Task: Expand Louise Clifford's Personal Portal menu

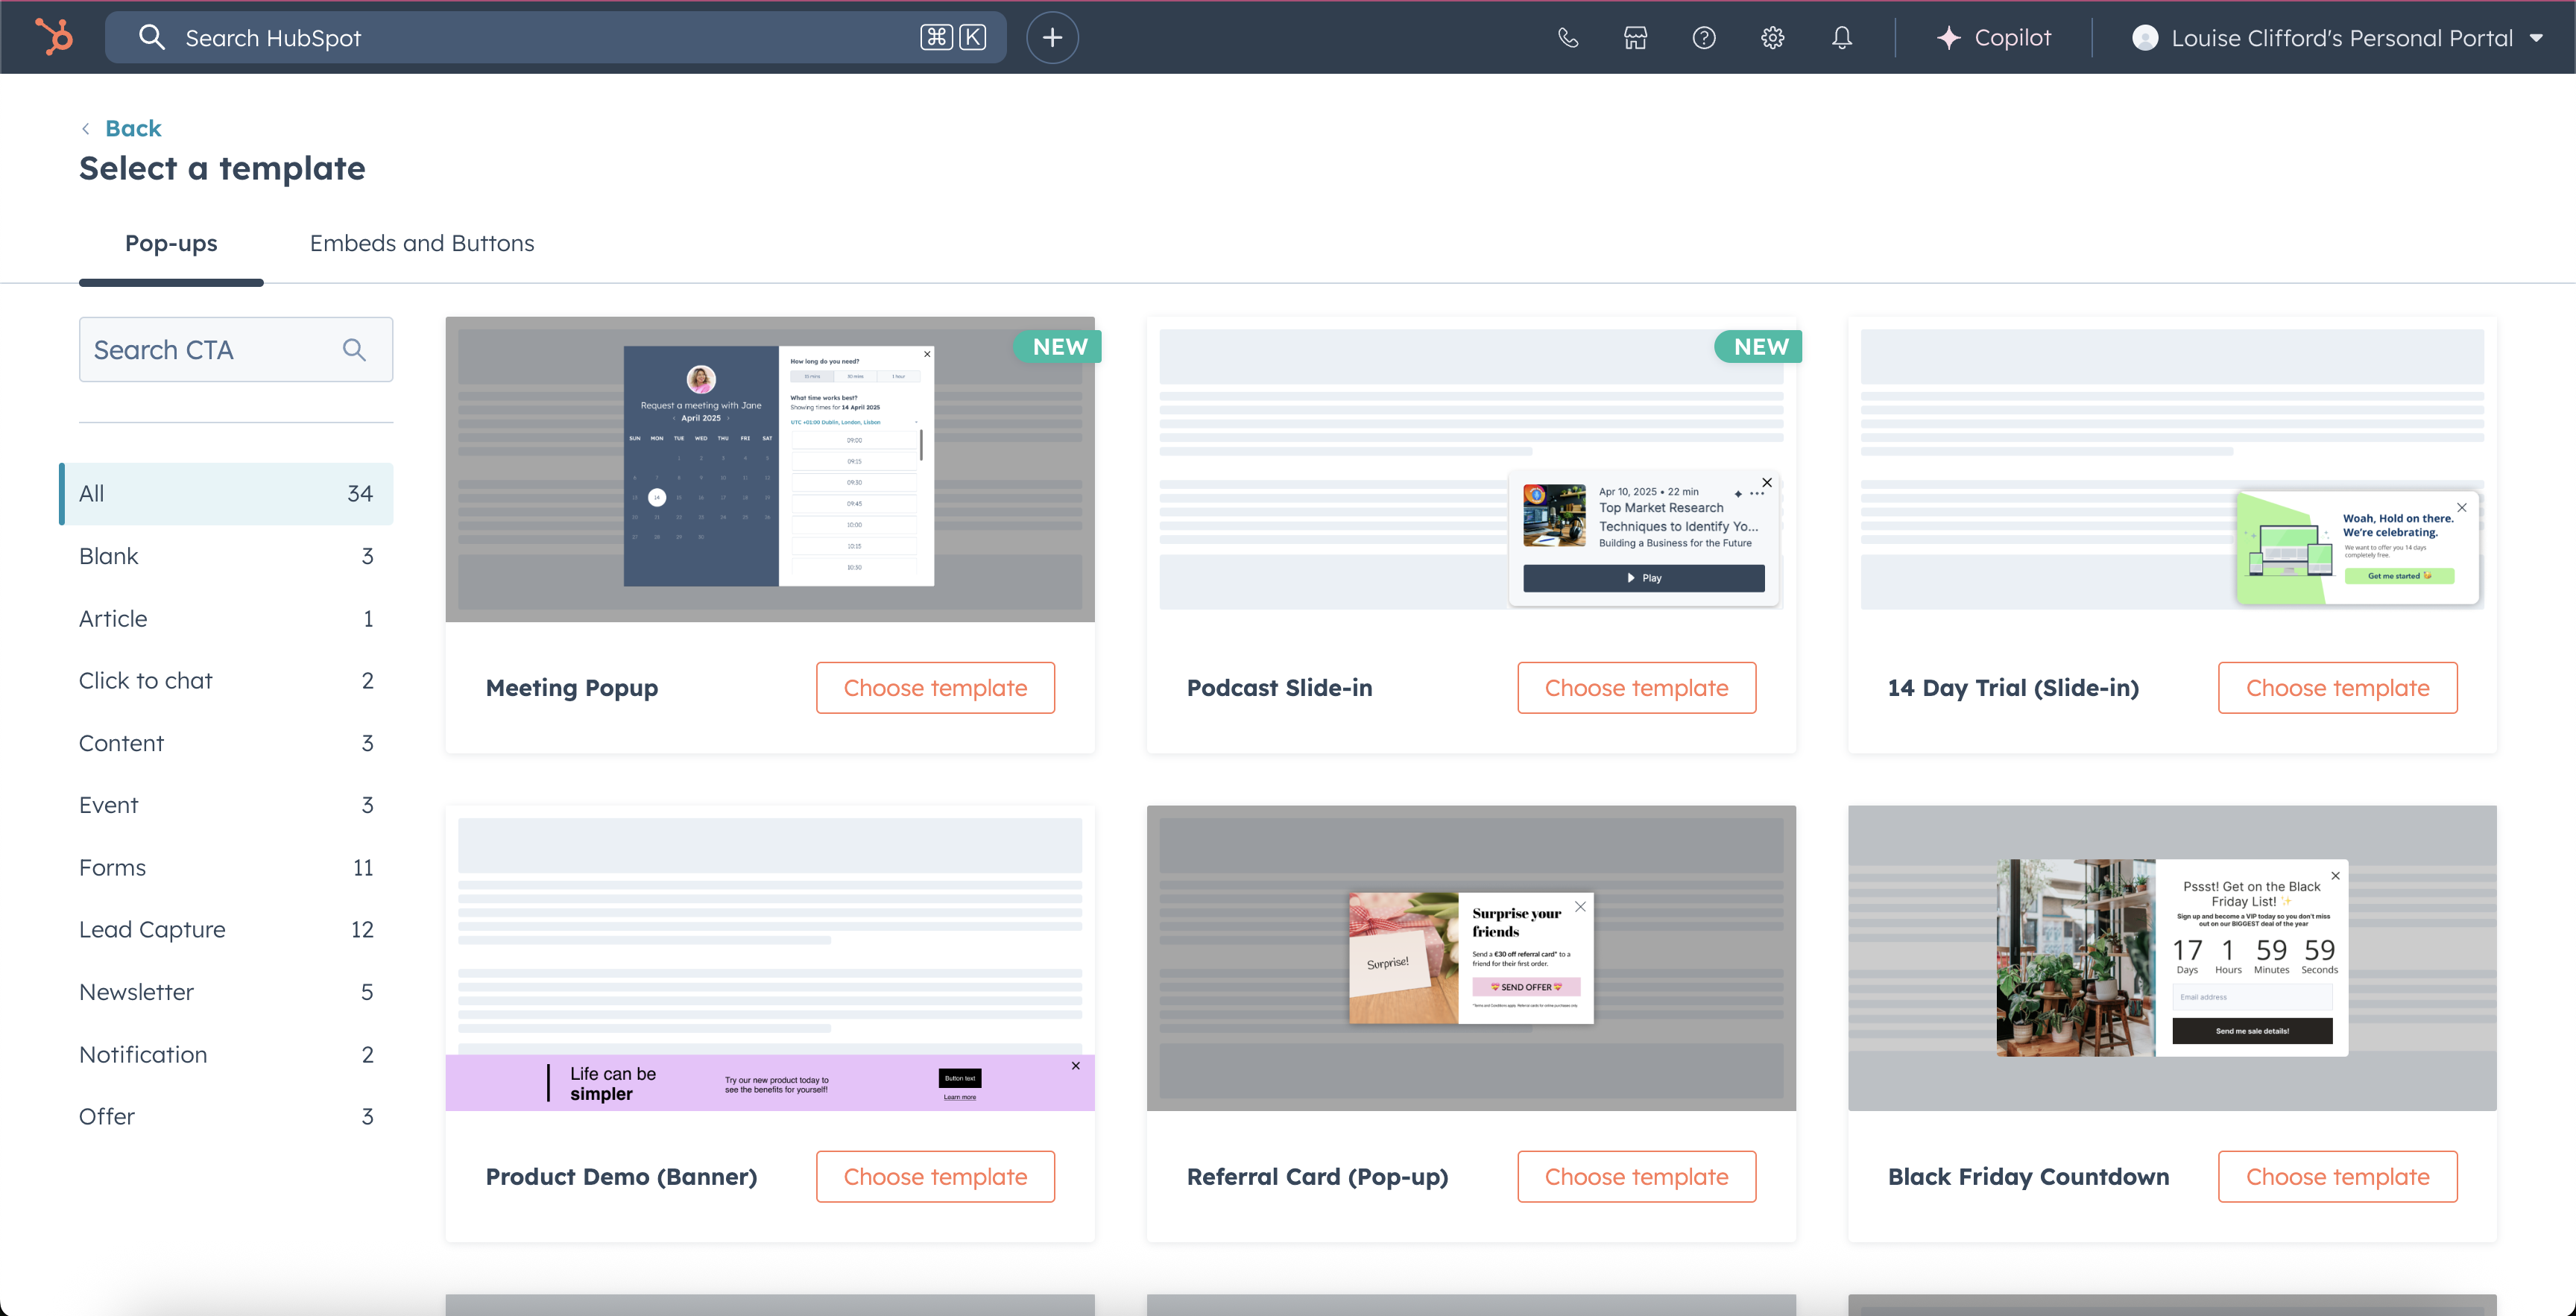Action: [x=2338, y=38]
